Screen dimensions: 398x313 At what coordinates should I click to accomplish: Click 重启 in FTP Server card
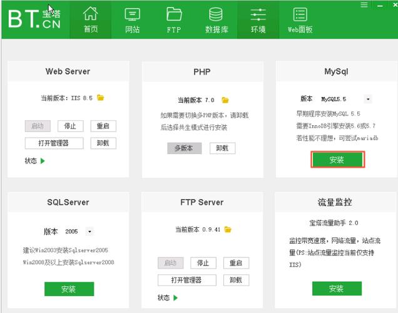coord(236,263)
